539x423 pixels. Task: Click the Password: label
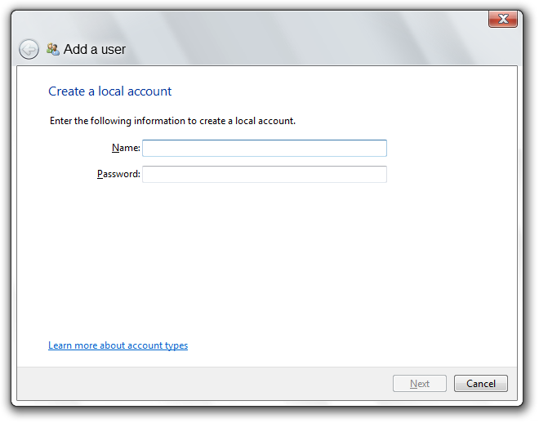[118, 174]
